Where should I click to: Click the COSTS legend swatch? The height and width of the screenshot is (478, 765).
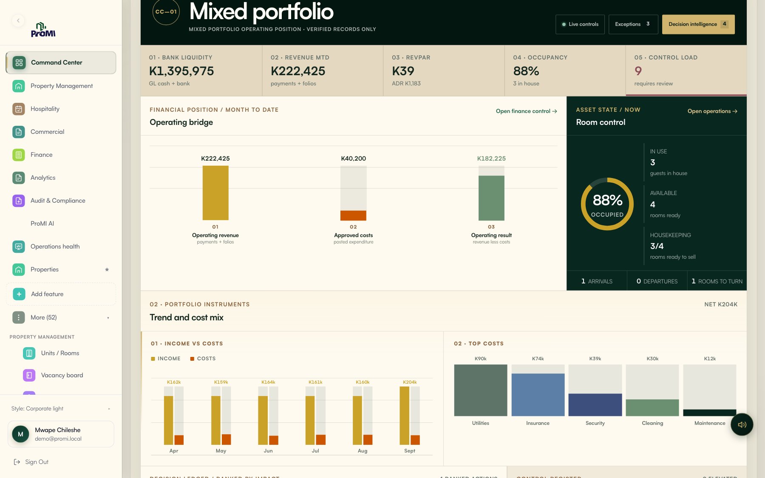click(192, 359)
